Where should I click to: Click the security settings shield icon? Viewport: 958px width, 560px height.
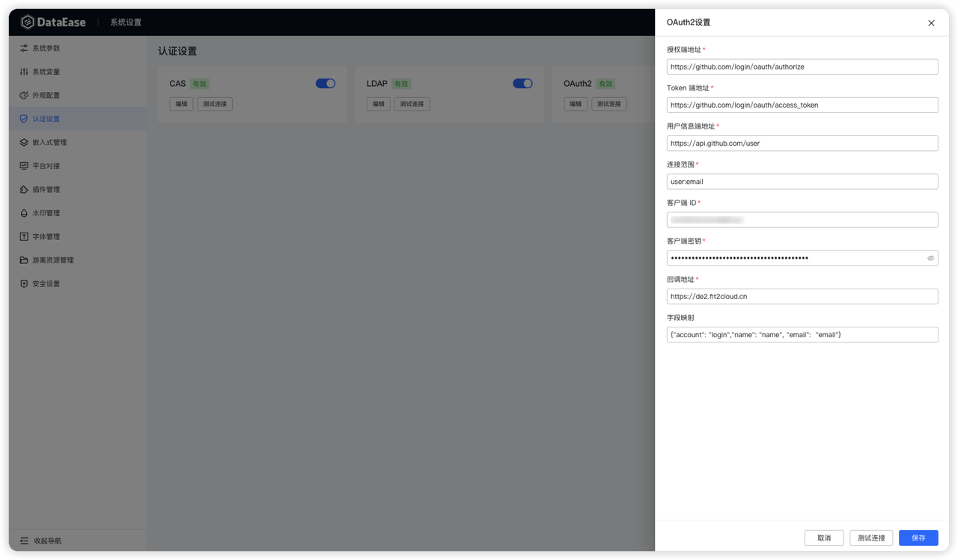(24, 284)
